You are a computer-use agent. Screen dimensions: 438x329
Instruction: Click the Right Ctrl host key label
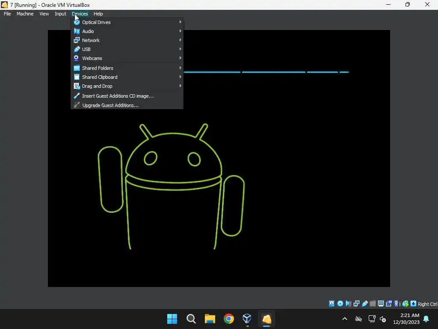[427, 304]
